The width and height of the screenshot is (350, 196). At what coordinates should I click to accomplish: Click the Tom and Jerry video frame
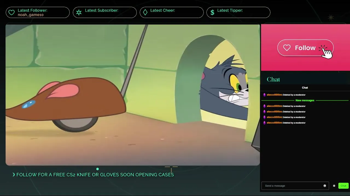click(x=133, y=95)
